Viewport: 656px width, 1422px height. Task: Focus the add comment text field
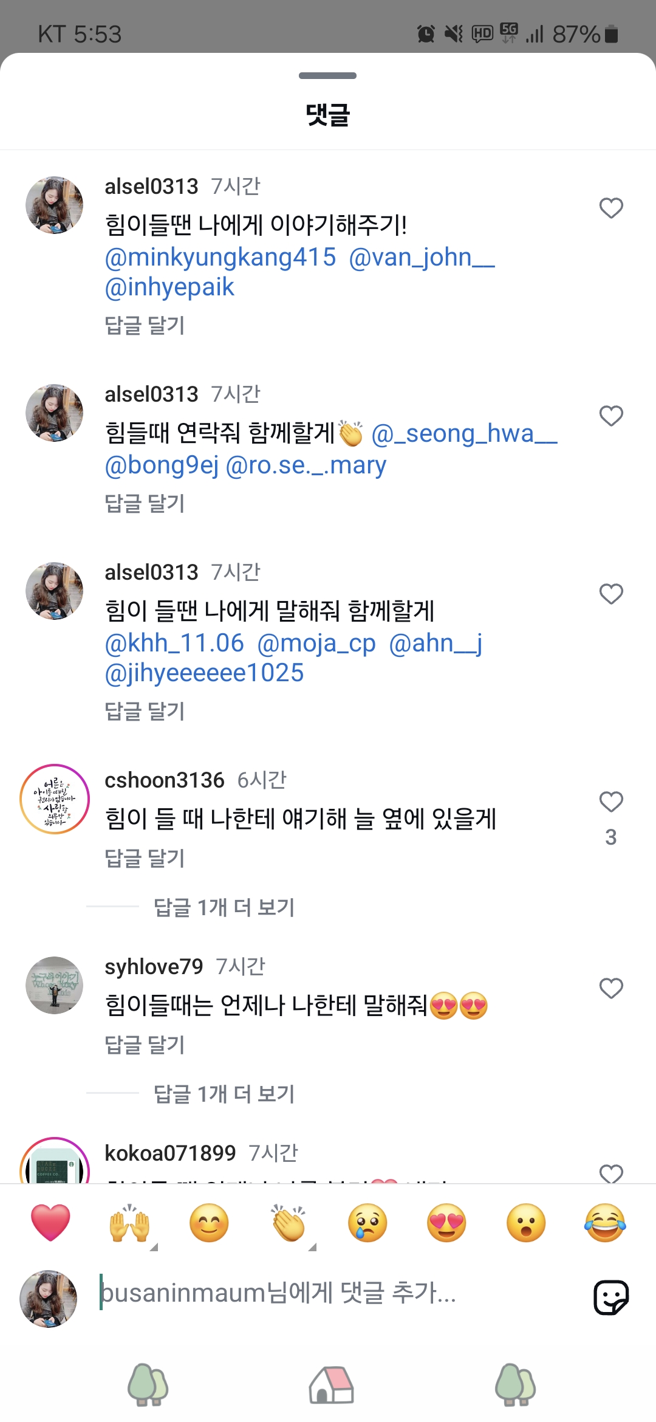[328, 1293]
